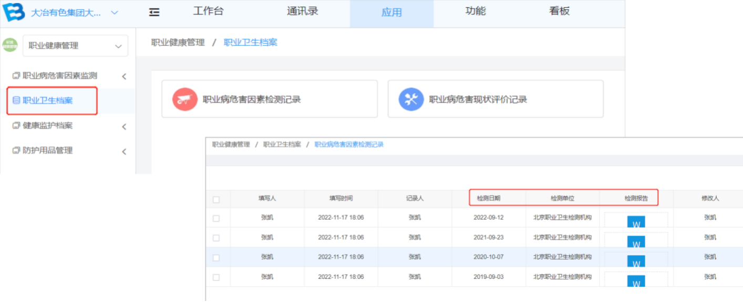Collapse sidebar with the menu fold icon
This screenshot has height=303, width=743.
click(x=154, y=12)
